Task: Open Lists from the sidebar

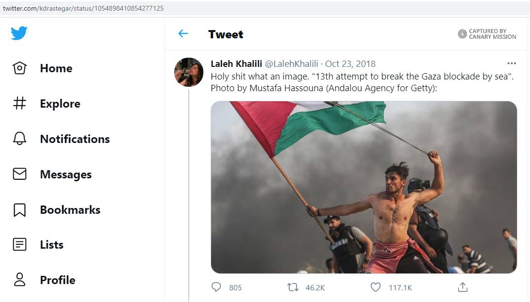Action: 51,245
